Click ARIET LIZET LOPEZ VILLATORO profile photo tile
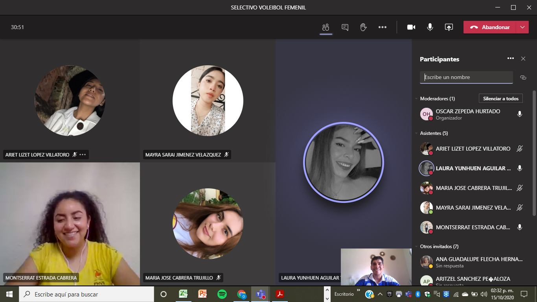This screenshot has height=302, width=537. [x=70, y=101]
